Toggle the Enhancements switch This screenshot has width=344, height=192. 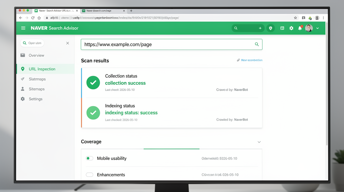[89, 175]
